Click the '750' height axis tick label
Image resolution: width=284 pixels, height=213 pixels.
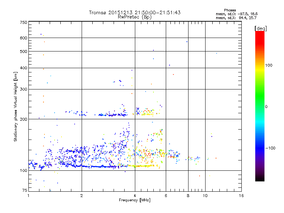[24, 22]
